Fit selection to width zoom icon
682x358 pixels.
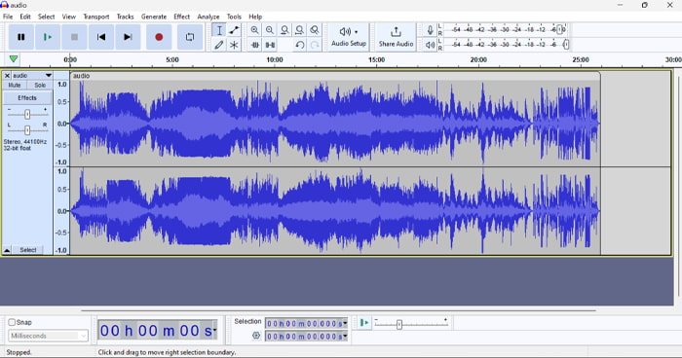[x=284, y=30]
